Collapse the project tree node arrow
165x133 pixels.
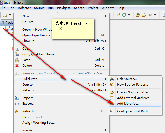pos(4,29)
